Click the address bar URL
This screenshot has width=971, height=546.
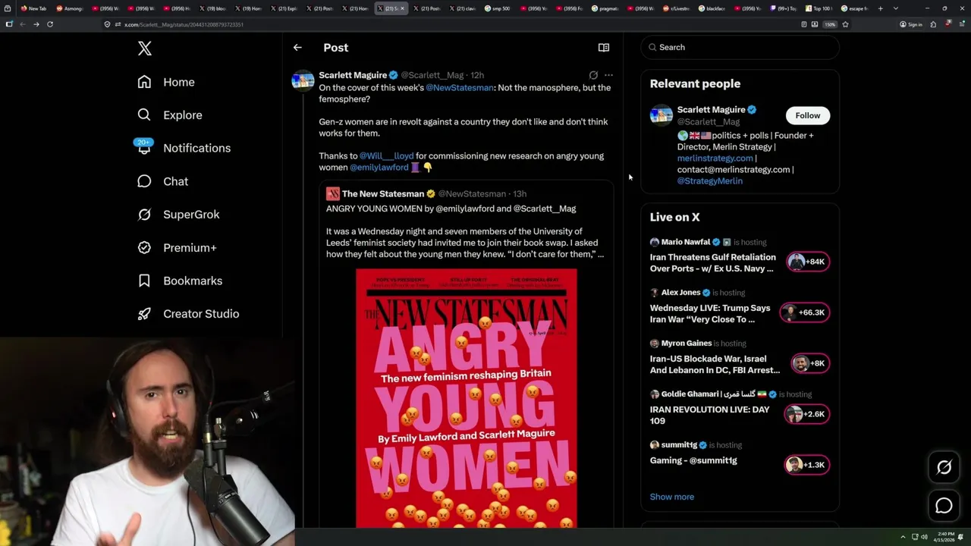click(184, 24)
